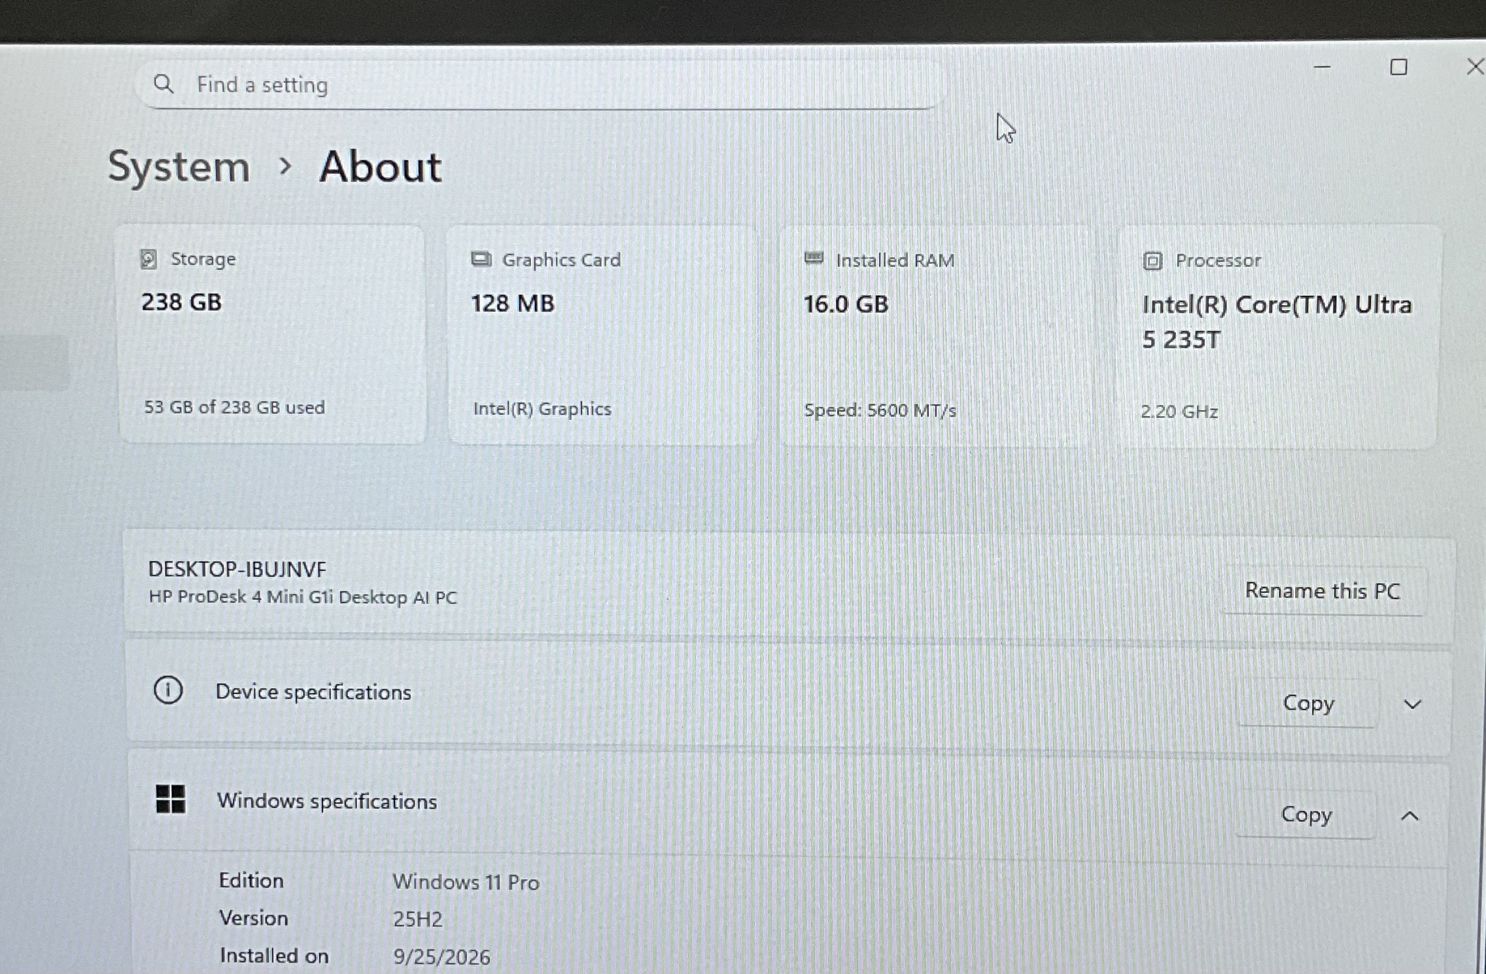Viewport: 1486px width, 974px height.
Task: Open the Graphics Card 128 MB card
Action: click(x=602, y=336)
